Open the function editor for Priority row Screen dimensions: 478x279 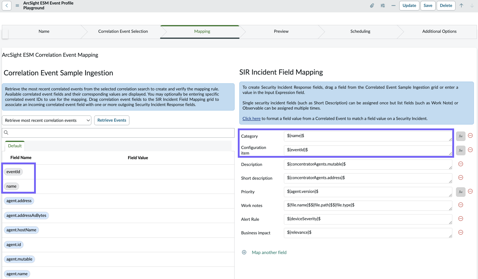pos(461,192)
